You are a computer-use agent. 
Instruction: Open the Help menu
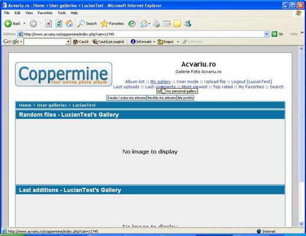[74, 13]
